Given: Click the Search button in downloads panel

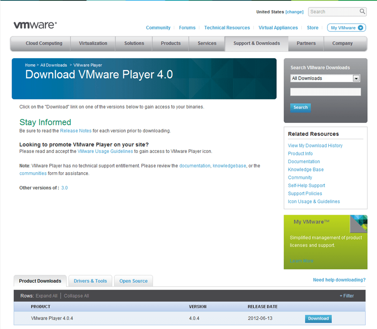Looking at the screenshot, I should point(301,108).
